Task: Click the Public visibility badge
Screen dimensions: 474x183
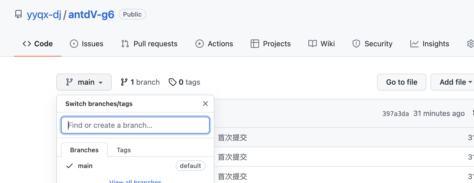Action: pyautogui.click(x=132, y=14)
